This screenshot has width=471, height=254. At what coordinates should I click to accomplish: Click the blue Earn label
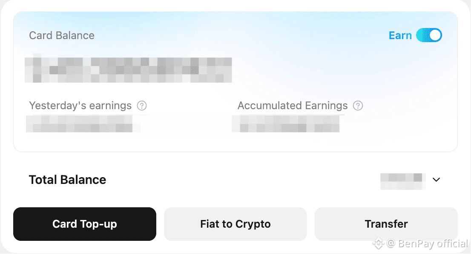pos(400,35)
